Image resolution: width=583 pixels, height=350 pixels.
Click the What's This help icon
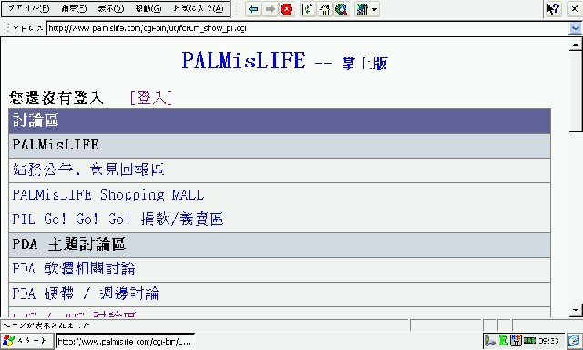pyautogui.click(x=553, y=9)
